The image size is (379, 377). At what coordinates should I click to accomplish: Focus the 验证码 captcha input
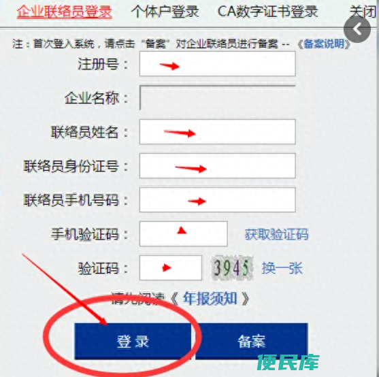click(171, 267)
